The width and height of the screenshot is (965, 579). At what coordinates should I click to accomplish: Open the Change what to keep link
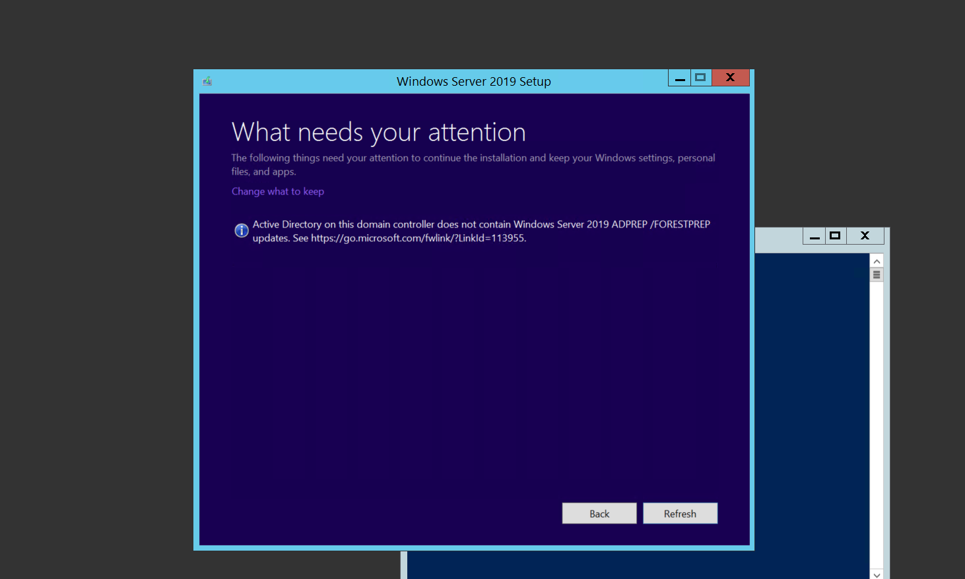pyautogui.click(x=277, y=191)
